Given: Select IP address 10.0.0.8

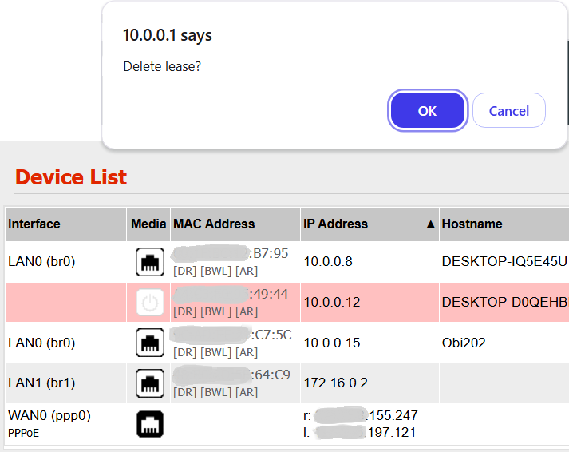Looking at the screenshot, I should pos(328,261).
